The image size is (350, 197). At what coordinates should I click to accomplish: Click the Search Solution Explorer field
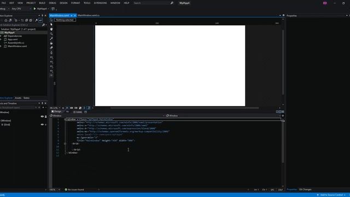(21, 25)
